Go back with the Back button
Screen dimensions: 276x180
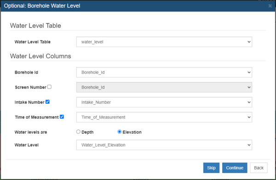(259, 168)
